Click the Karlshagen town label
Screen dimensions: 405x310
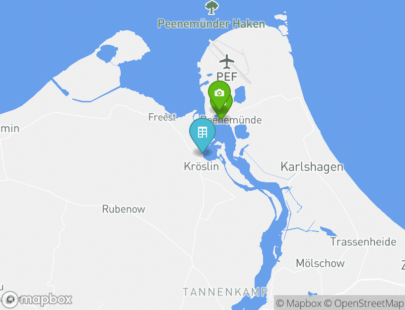[x=312, y=166]
